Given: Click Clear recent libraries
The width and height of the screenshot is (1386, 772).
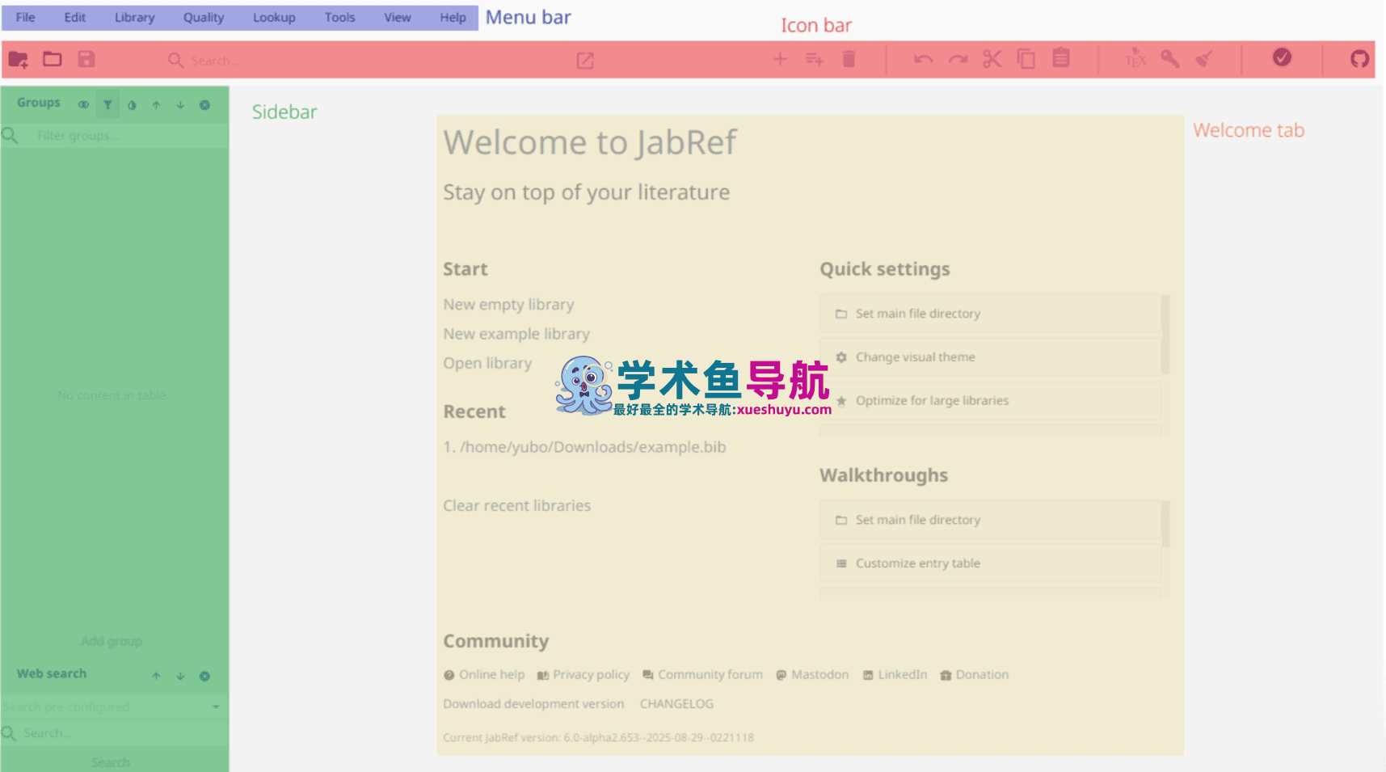Looking at the screenshot, I should (516, 505).
